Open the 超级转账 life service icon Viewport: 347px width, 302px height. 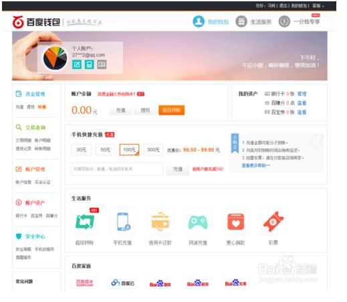(85, 222)
